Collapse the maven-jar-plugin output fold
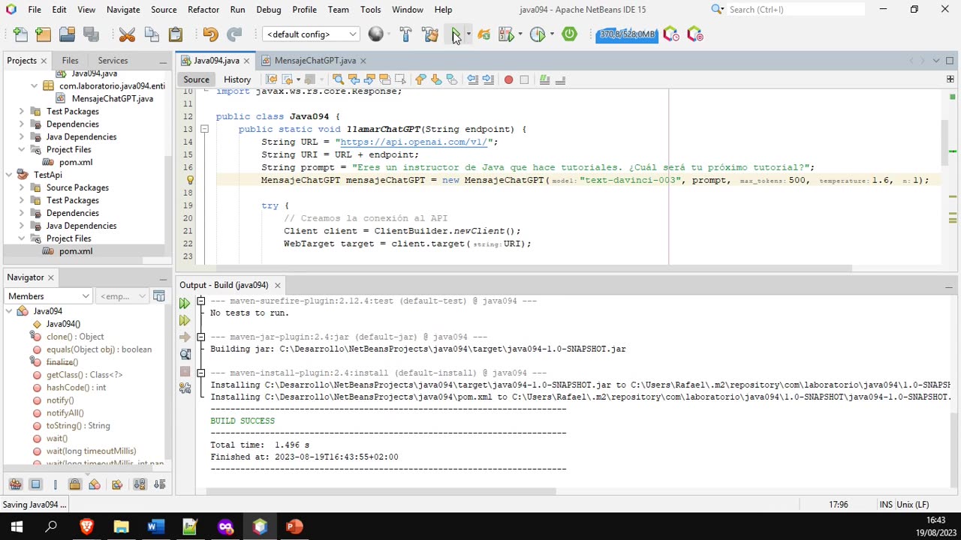961x540 pixels. (x=200, y=337)
